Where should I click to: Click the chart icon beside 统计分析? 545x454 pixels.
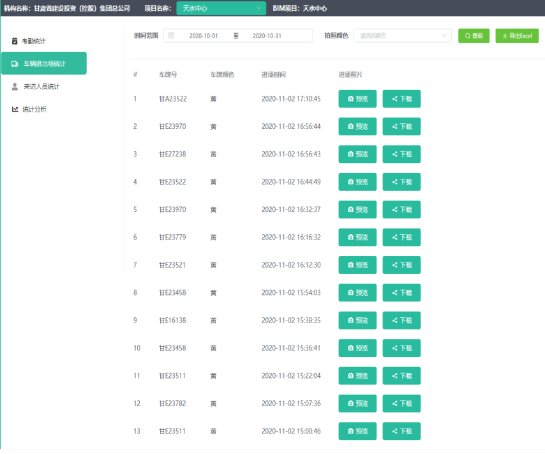15,109
